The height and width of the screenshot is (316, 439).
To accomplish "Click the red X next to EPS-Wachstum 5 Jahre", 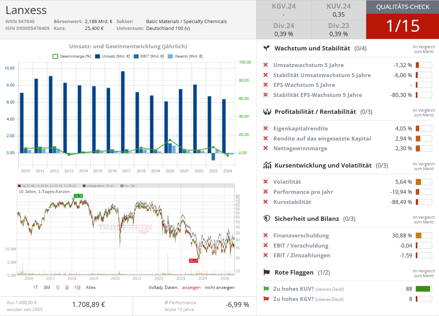I will (266, 85).
